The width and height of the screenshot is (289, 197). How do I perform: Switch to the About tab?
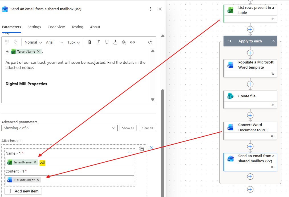[x=95, y=27]
